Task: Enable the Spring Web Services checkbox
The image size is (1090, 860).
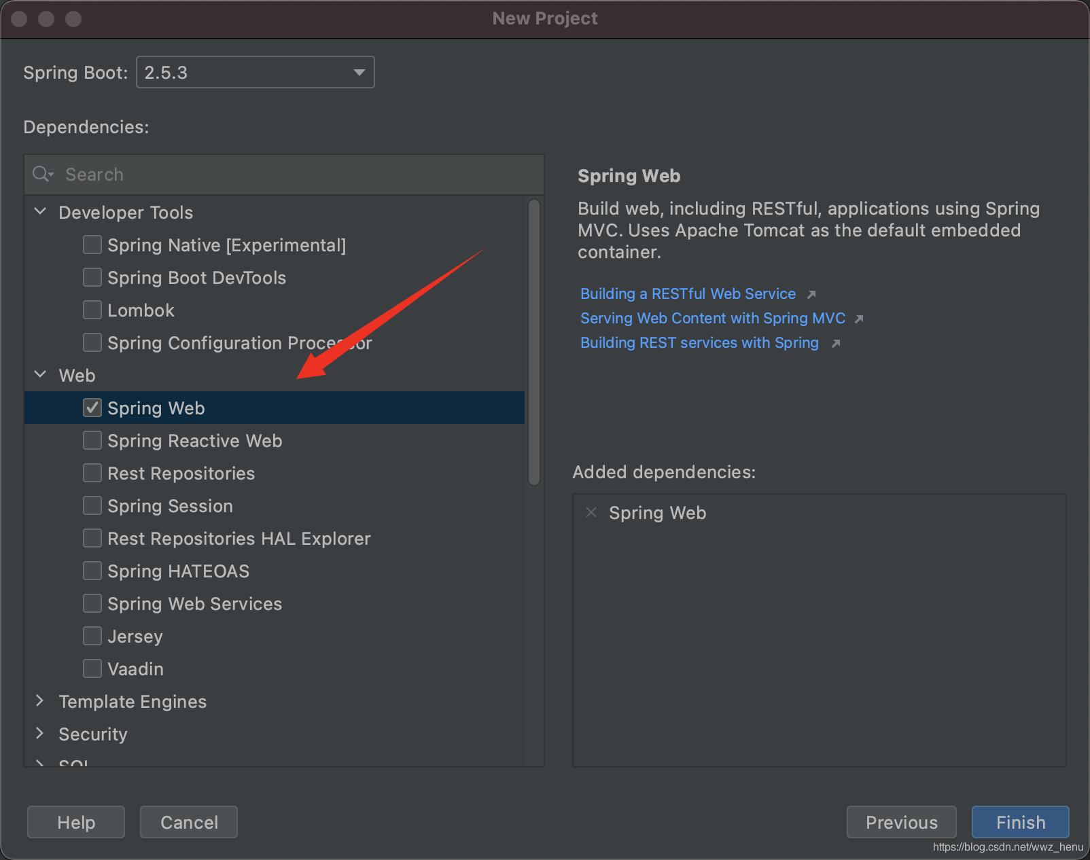Action: pos(92,603)
